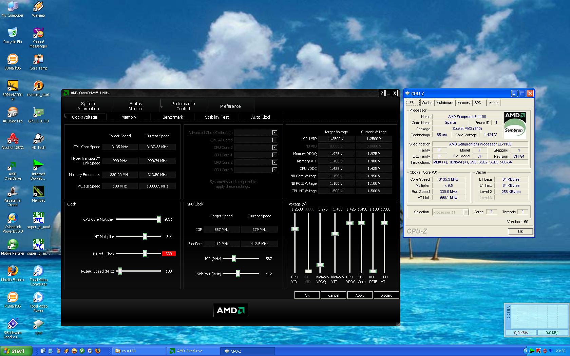Expand the CPU Core 0 dropdown

(x=275, y=147)
